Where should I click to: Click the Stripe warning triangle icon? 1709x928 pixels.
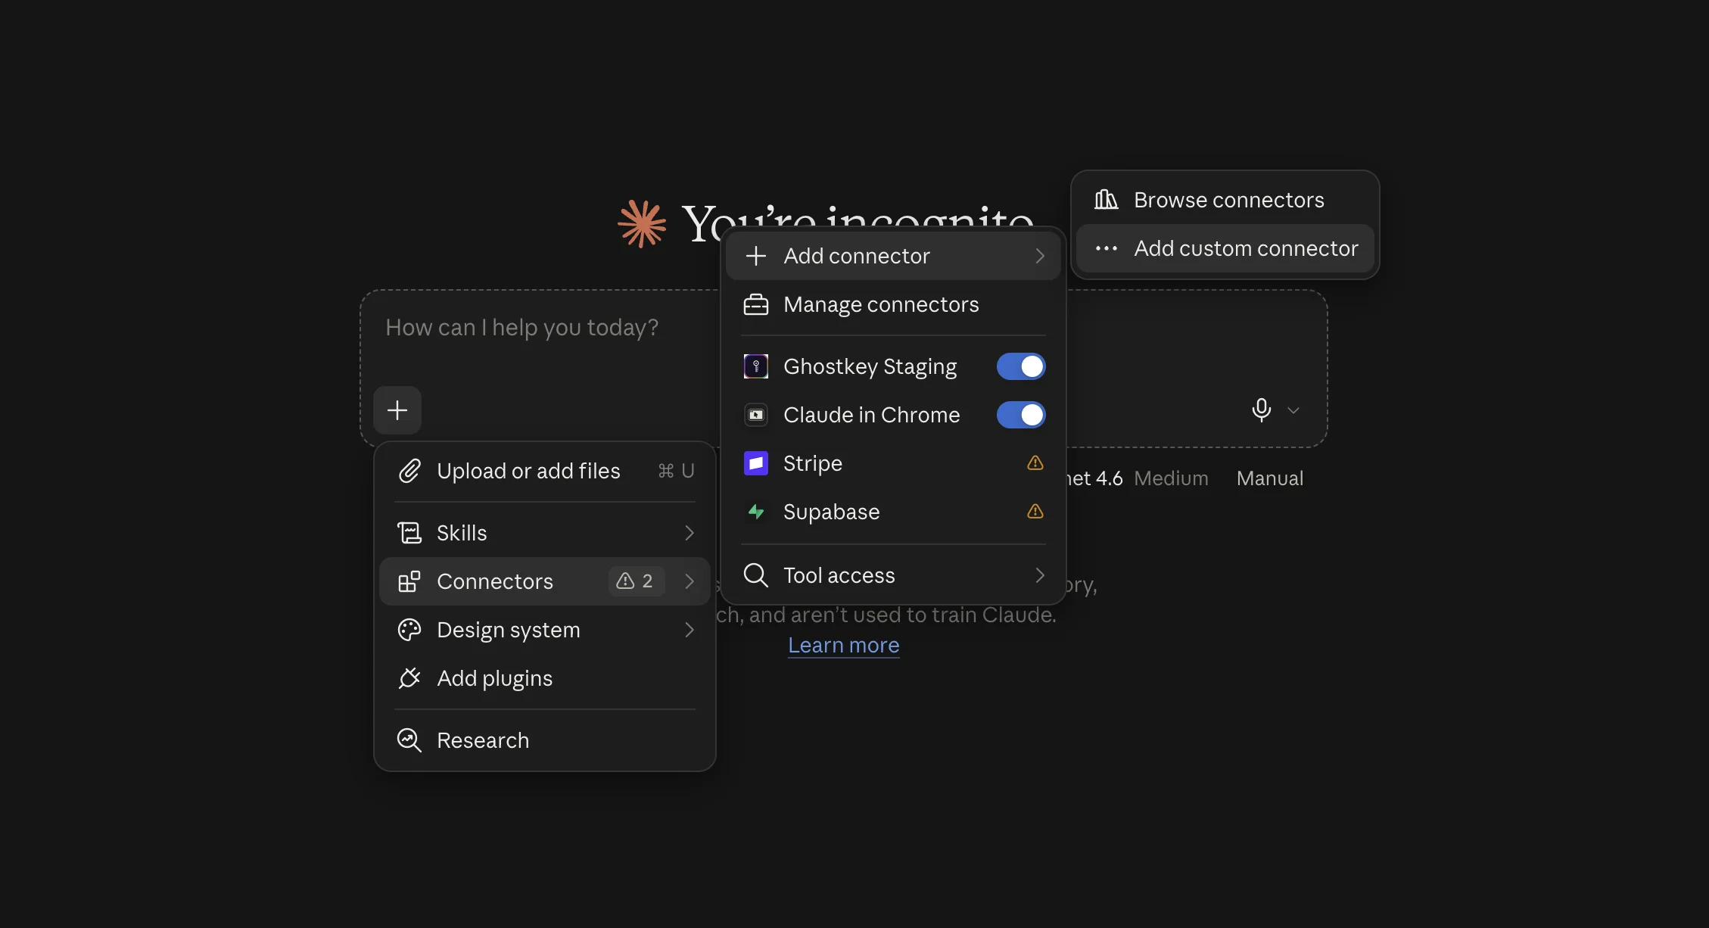1035,462
